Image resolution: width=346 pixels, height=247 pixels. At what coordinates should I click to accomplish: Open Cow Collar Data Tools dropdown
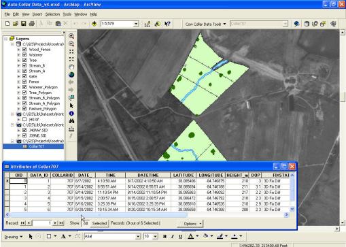205,24
